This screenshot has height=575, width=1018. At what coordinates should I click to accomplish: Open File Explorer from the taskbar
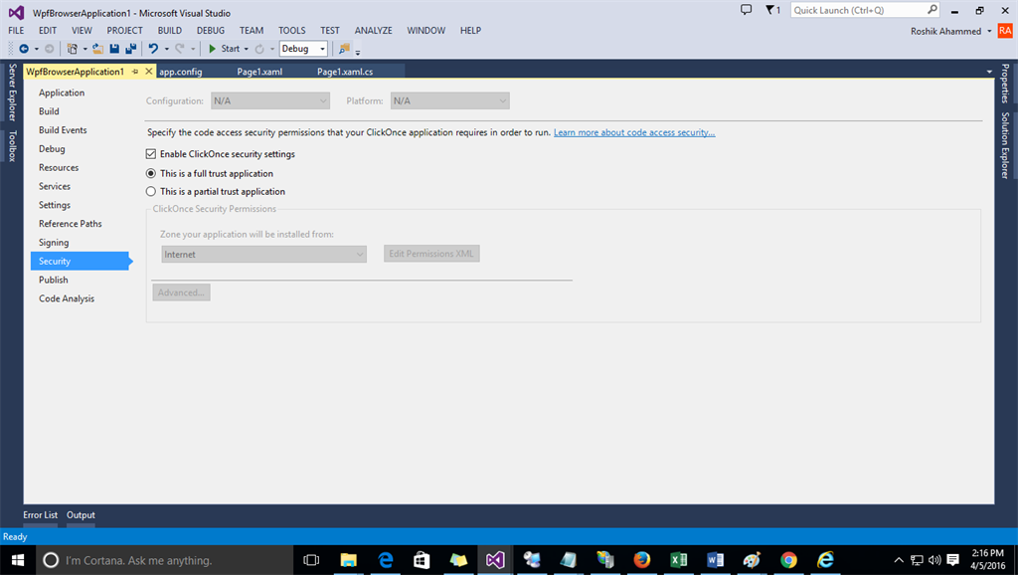[349, 560]
